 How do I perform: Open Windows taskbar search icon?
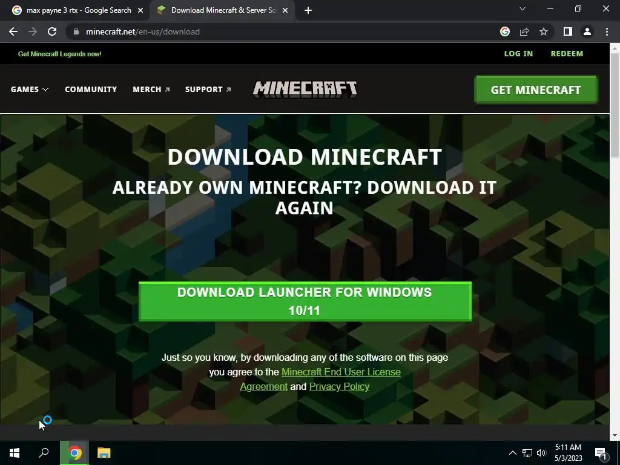[44, 453]
